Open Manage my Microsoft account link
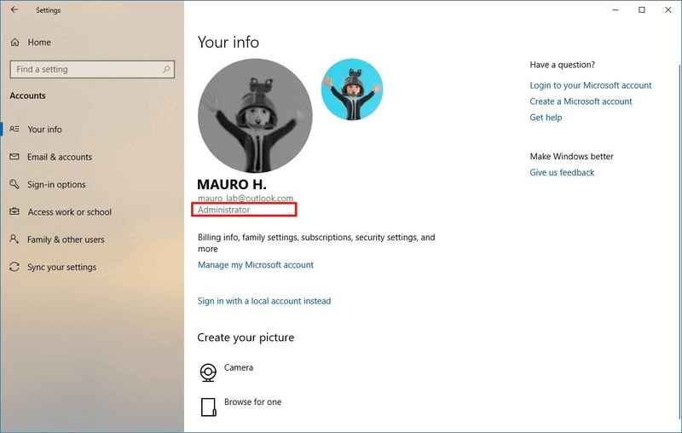The image size is (682, 433). pyautogui.click(x=255, y=265)
